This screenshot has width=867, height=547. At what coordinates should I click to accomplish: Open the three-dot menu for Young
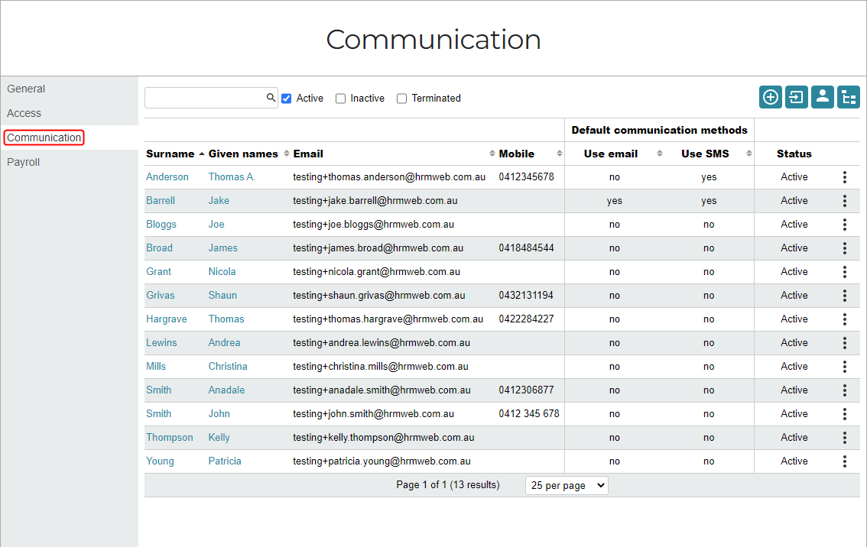(x=844, y=461)
